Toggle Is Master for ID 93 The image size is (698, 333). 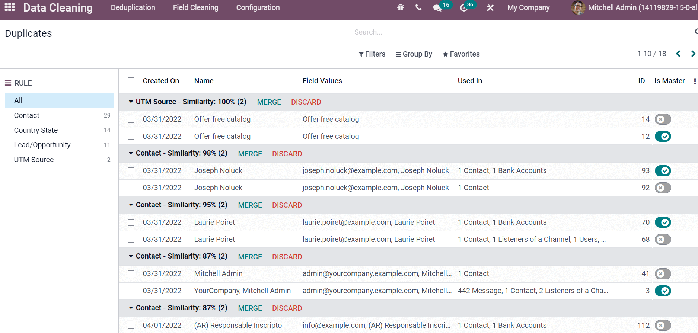tap(663, 171)
